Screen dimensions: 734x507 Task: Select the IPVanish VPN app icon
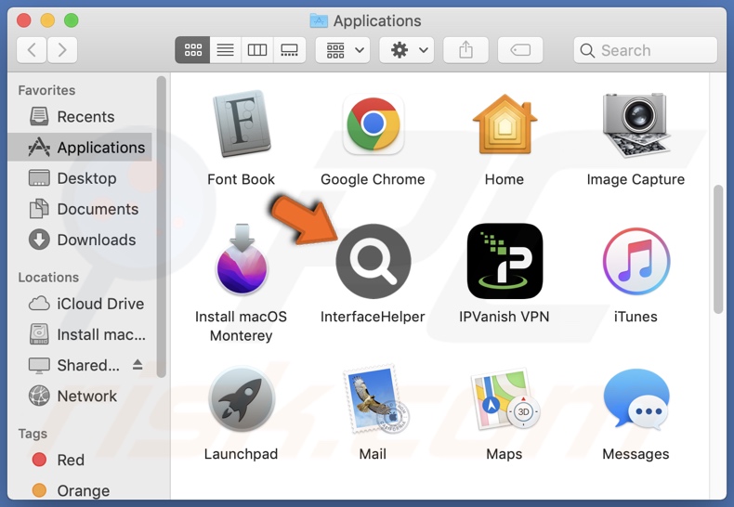point(505,261)
